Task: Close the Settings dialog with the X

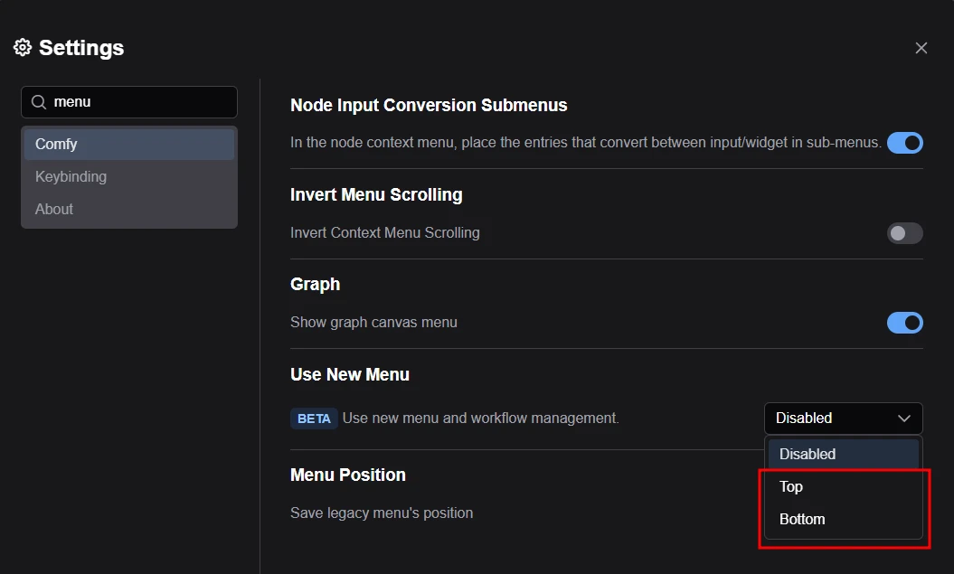Action: click(x=921, y=48)
